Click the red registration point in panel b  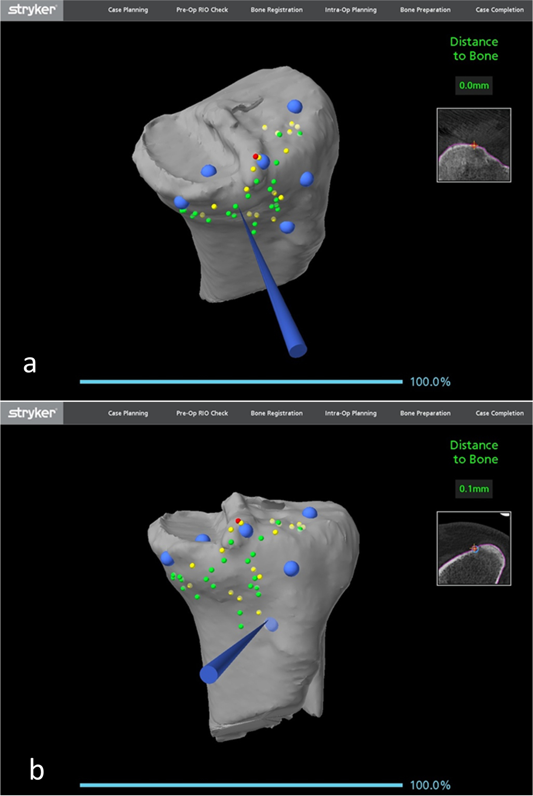pos(238,521)
